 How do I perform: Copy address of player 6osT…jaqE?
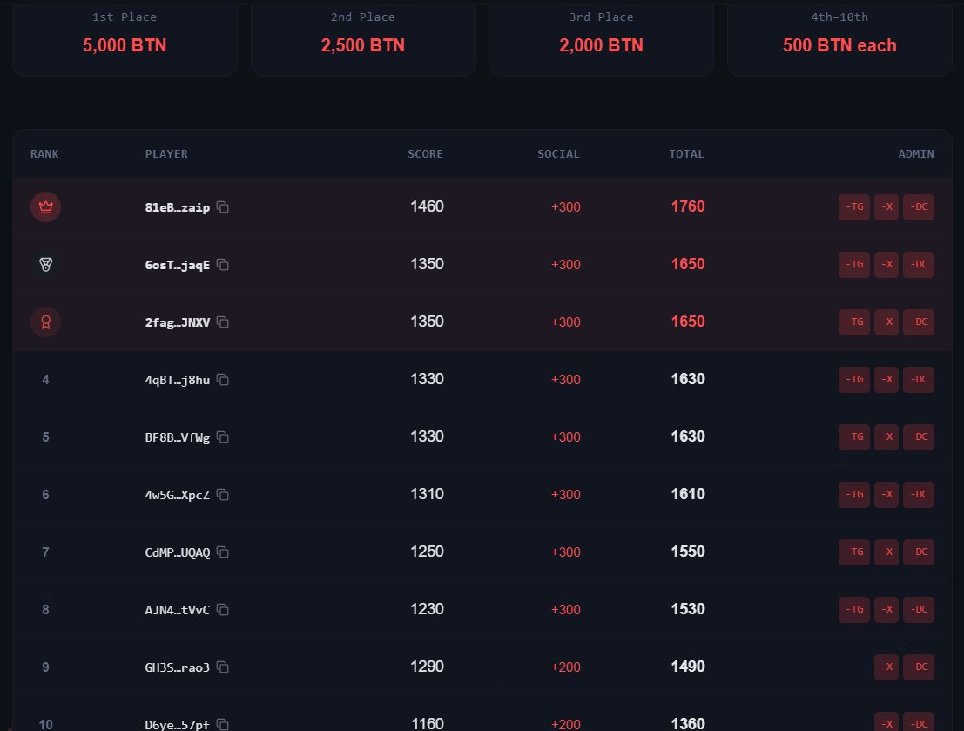pos(223,265)
